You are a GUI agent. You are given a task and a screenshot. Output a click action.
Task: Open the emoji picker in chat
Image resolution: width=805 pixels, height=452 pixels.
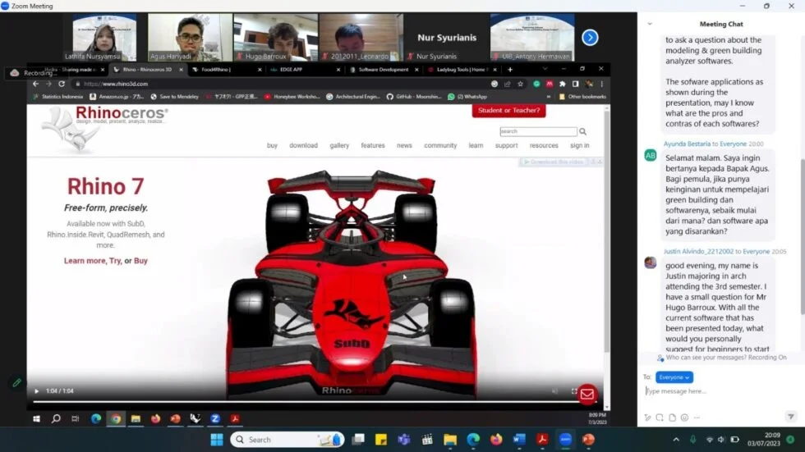pos(684,418)
